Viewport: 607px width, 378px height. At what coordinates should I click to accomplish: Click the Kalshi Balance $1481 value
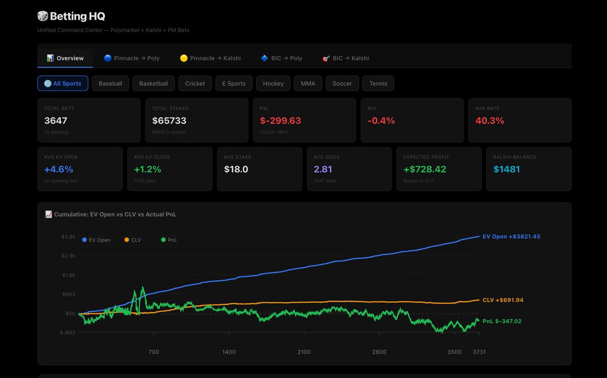pos(506,169)
